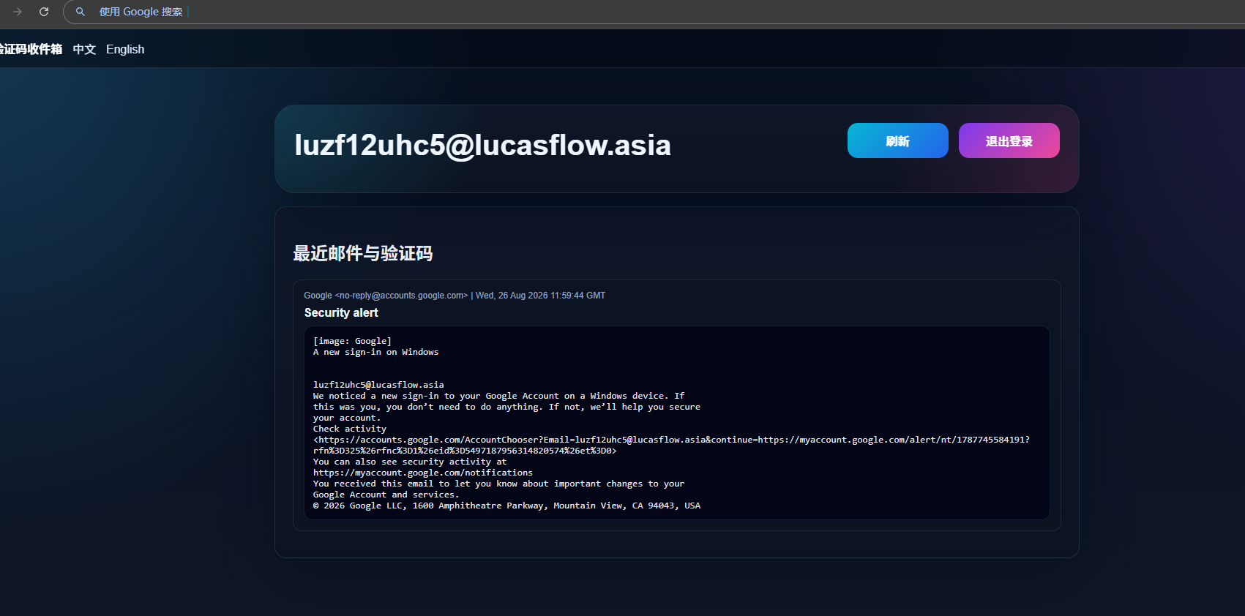Viewport: 1245px width, 616px height.
Task: Click the search magnifier icon in address bar
Action: tap(81, 12)
